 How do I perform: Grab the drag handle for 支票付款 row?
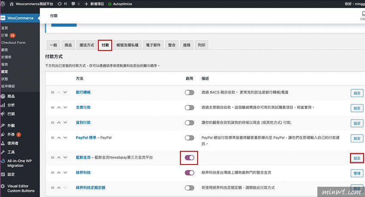click(53, 108)
